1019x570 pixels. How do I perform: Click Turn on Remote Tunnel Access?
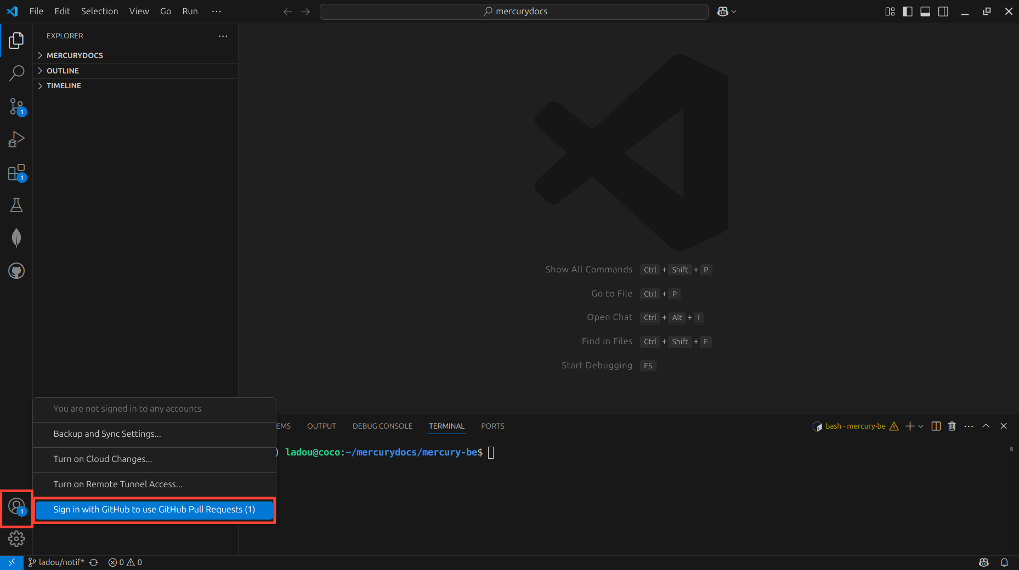118,485
